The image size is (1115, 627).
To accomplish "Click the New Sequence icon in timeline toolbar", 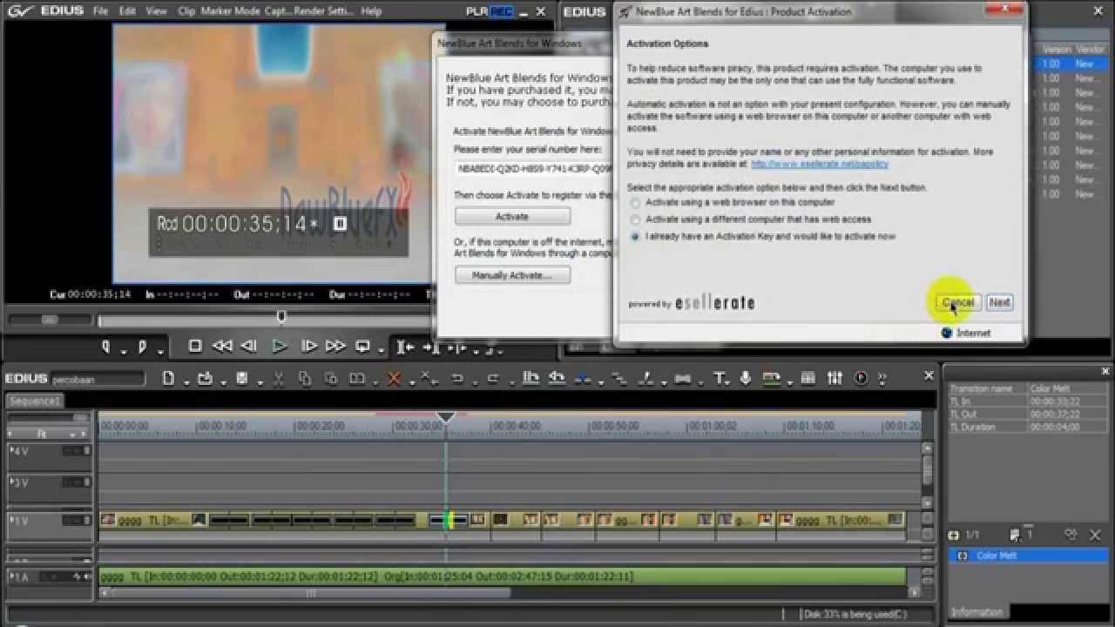I will [168, 378].
